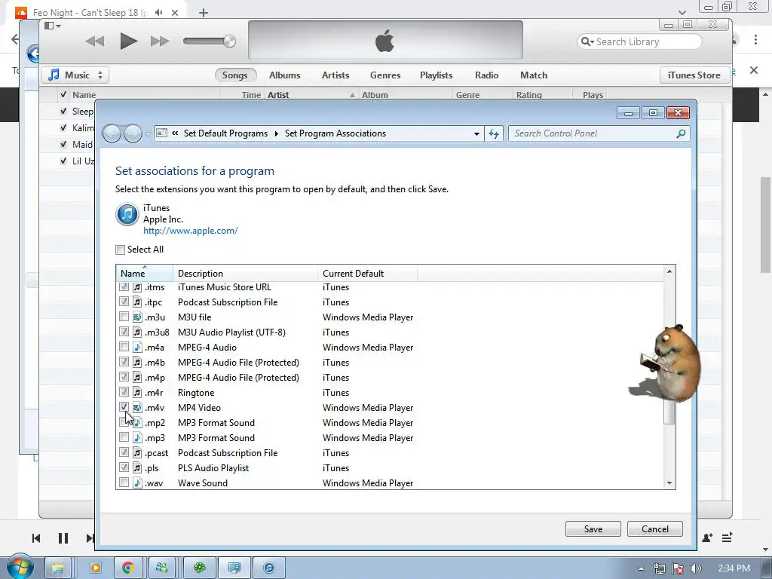Toggle the .m3u checkbox
The width and height of the screenshot is (772, 579).
(124, 317)
